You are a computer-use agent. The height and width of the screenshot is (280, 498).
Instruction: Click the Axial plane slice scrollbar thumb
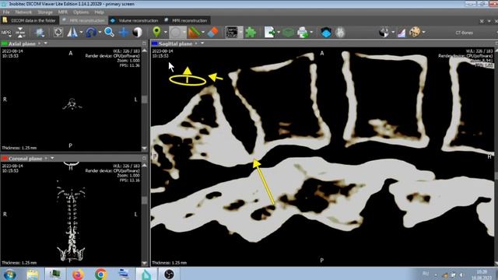(145, 100)
